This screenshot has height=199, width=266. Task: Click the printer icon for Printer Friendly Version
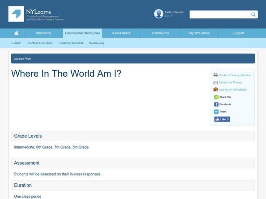coord(216,75)
